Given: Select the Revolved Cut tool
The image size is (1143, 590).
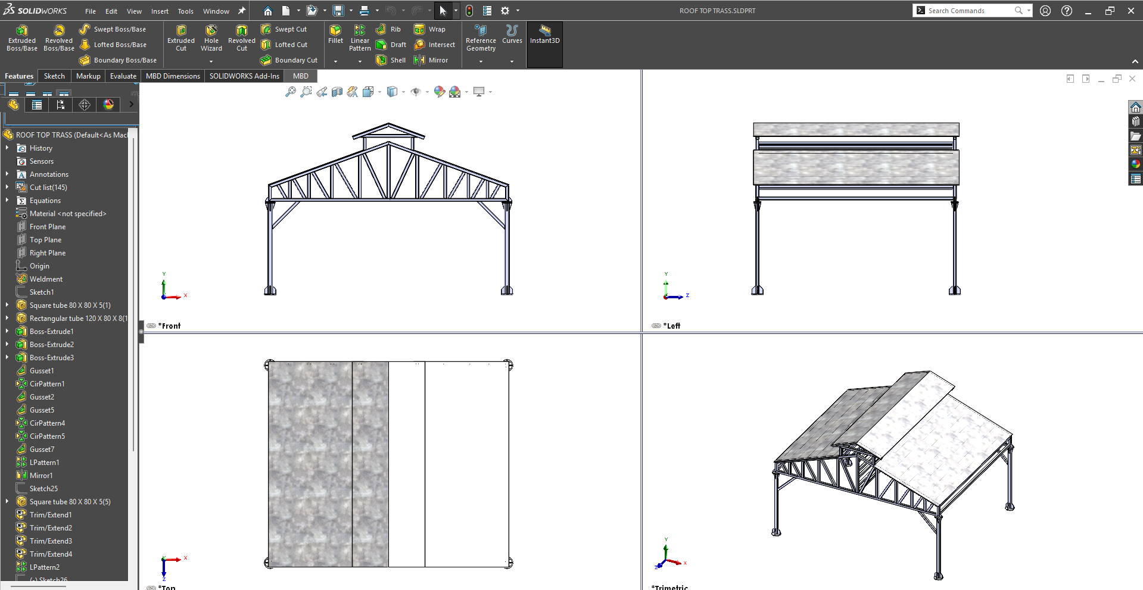Looking at the screenshot, I should [x=242, y=38].
